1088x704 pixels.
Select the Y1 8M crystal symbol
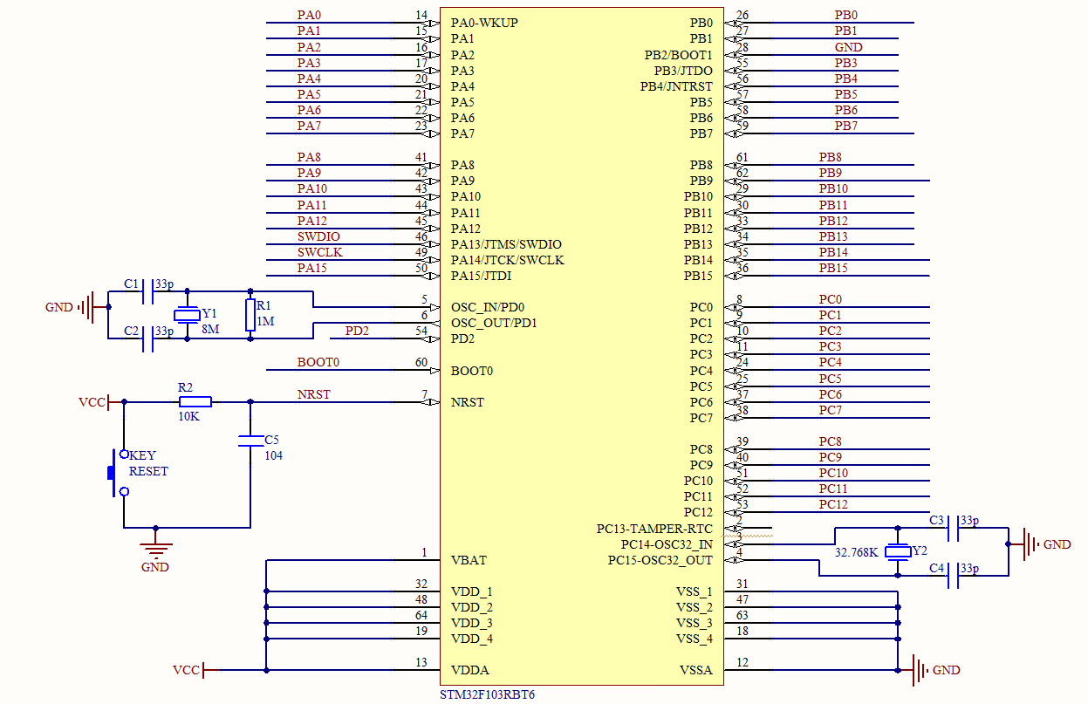(x=187, y=315)
